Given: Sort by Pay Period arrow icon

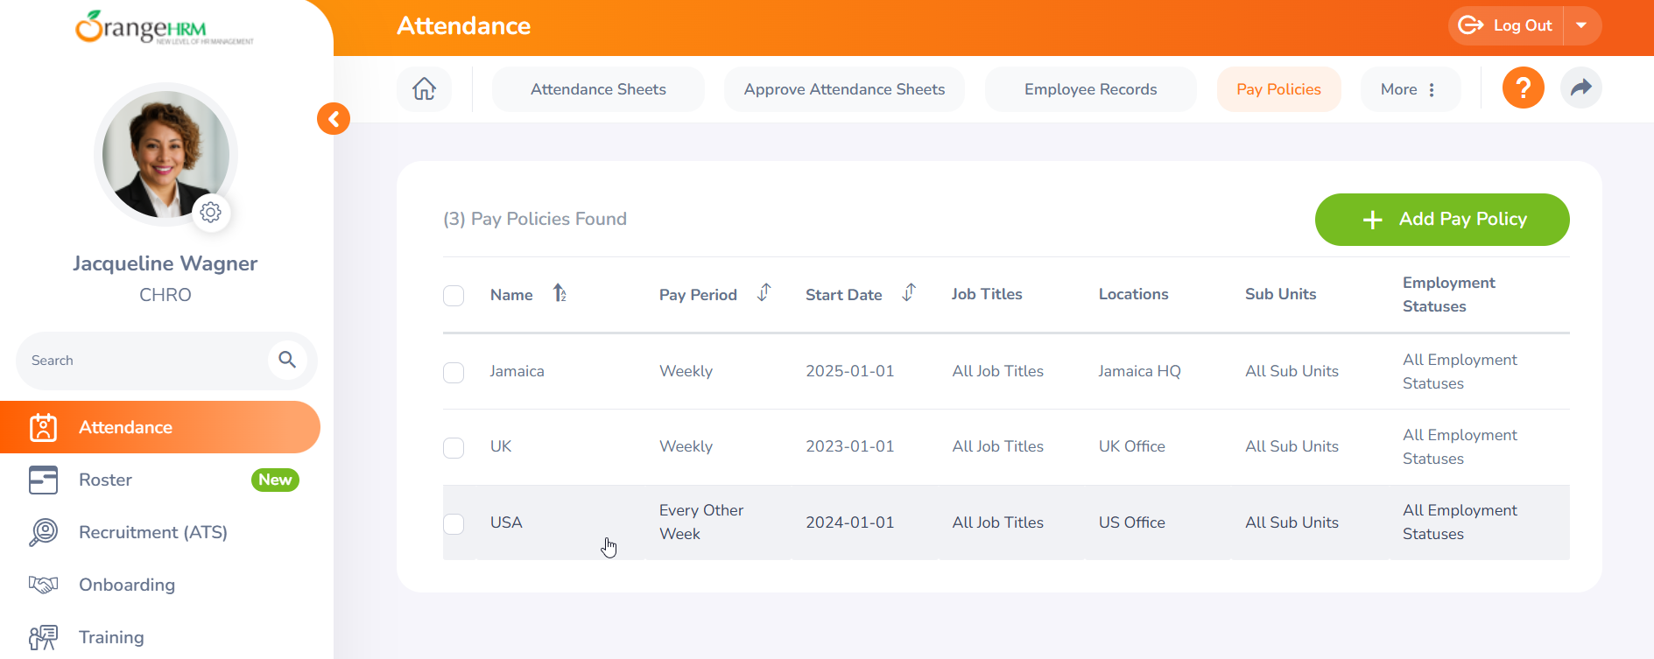Looking at the screenshot, I should tap(764, 293).
